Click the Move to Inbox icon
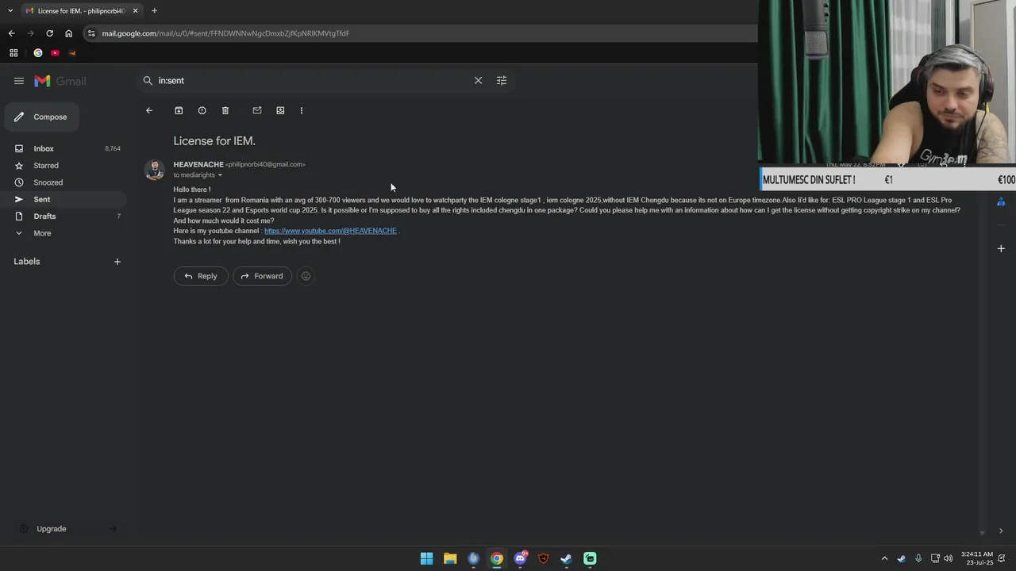This screenshot has width=1016, height=571. coord(280,110)
